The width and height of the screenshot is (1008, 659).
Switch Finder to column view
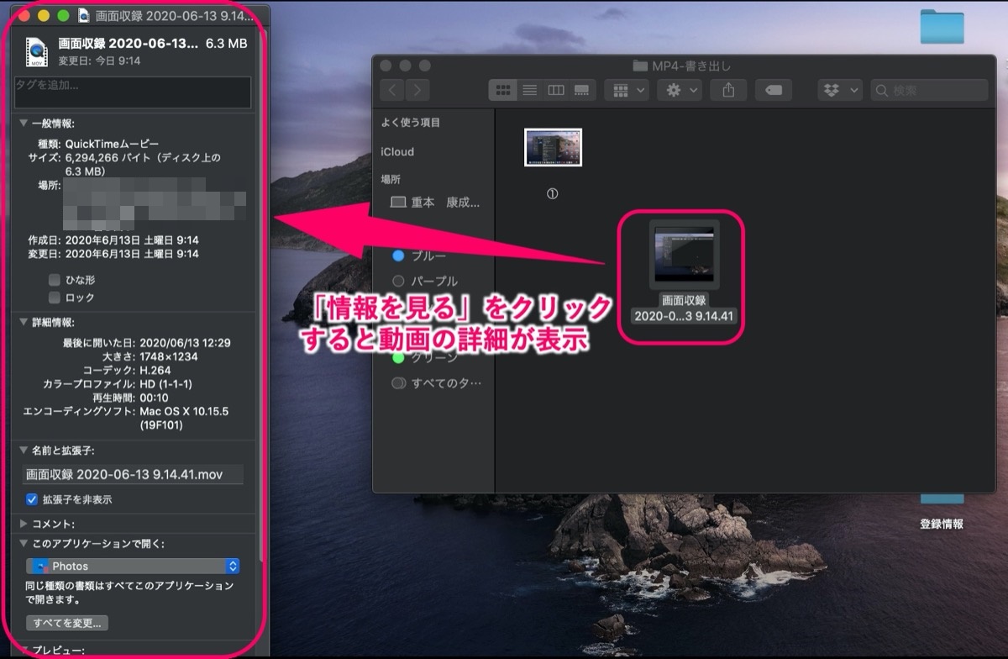(x=555, y=90)
